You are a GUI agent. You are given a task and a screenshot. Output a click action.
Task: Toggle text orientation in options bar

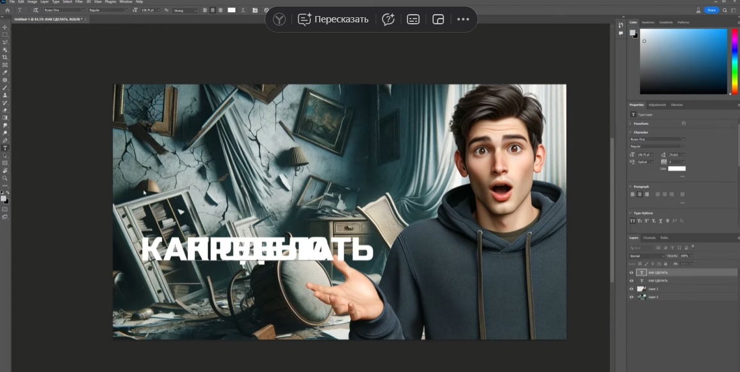[x=36, y=10]
